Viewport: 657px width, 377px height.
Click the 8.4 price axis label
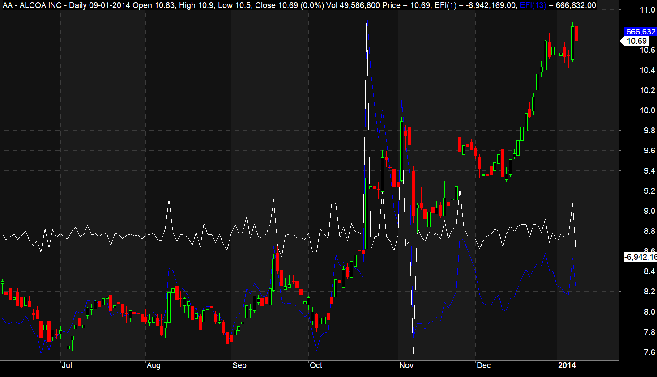click(x=649, y=271)
